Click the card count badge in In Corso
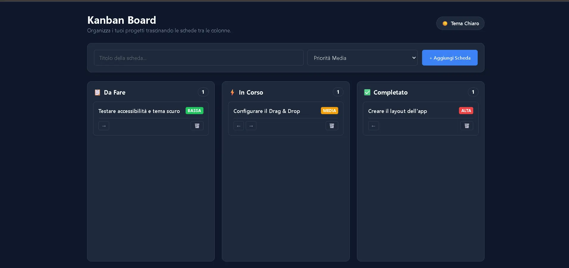Screen dimensions: 569x268 [338, 92]
